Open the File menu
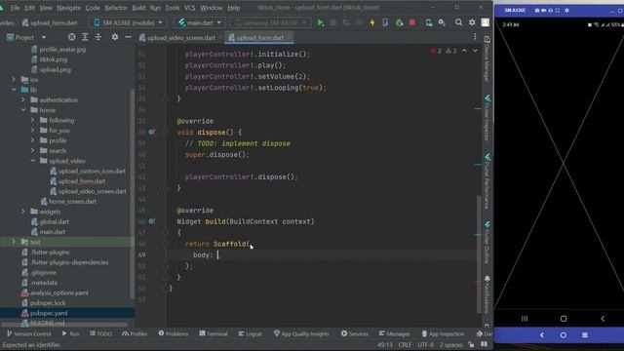Viewport: 624px width, 351px height. [x=16, y=8]
